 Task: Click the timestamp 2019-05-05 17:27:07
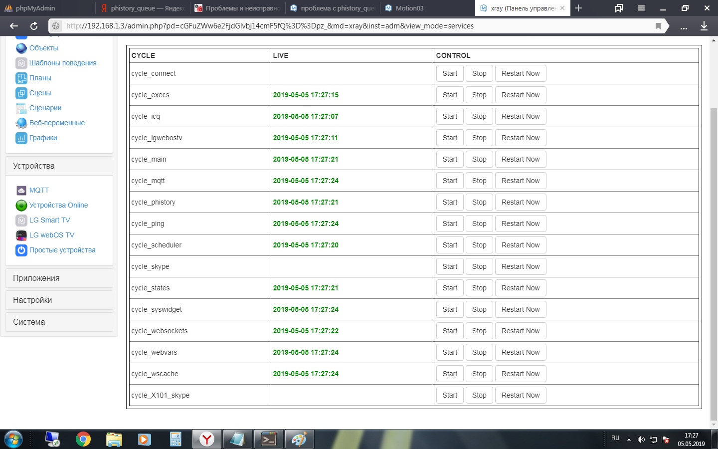click(306, 116)
